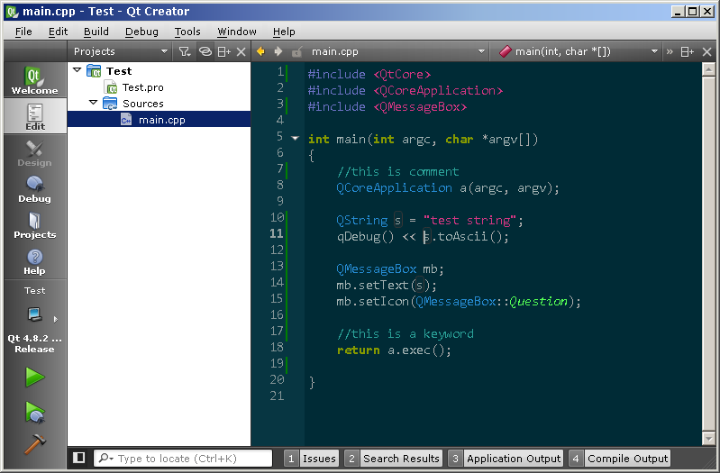Screen dimensions: 720x473
Task: Close the Projects side panel
Action: point(242,51)
